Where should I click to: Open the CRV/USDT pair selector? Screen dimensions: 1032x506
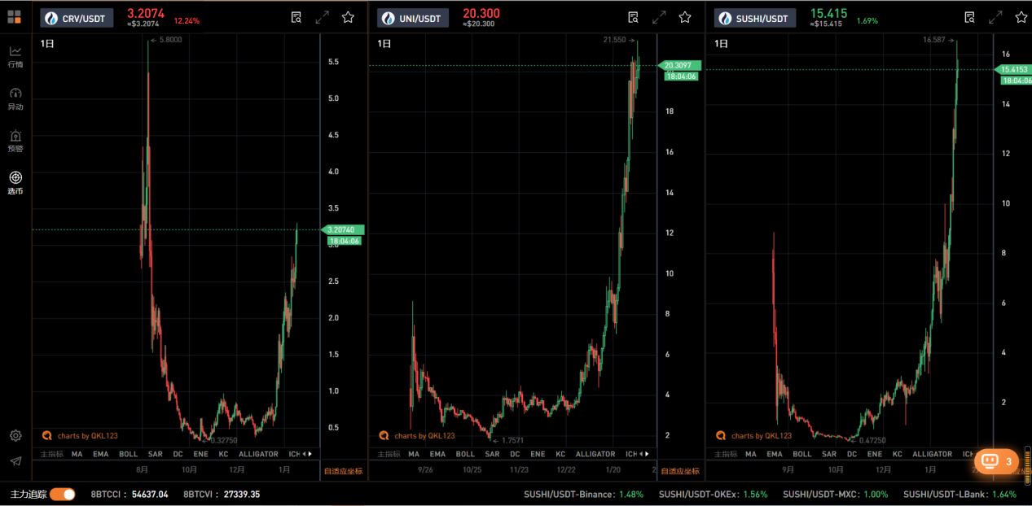[x=76, y=18]
